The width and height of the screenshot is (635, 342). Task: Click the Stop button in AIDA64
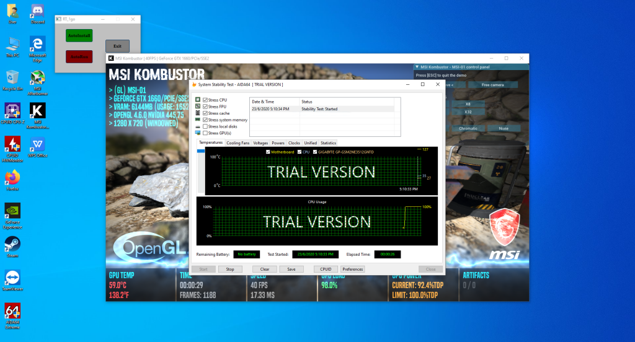pyautogui.click(x=230, y=269)
